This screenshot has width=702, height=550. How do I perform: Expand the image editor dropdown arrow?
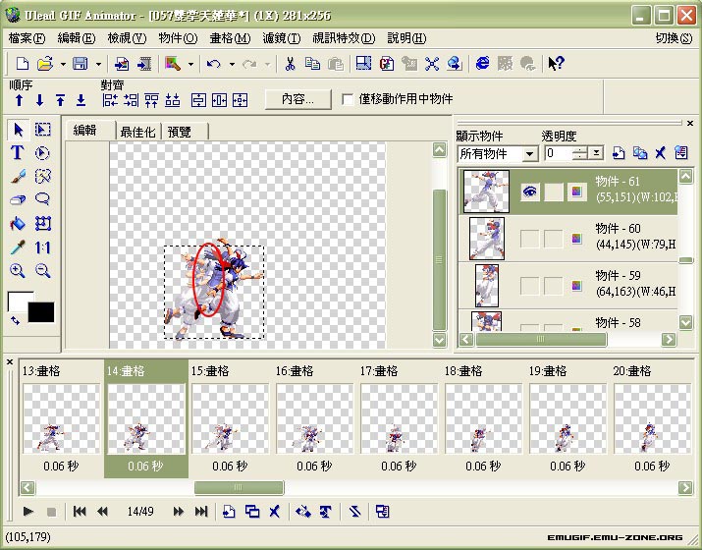click(190, 64)
